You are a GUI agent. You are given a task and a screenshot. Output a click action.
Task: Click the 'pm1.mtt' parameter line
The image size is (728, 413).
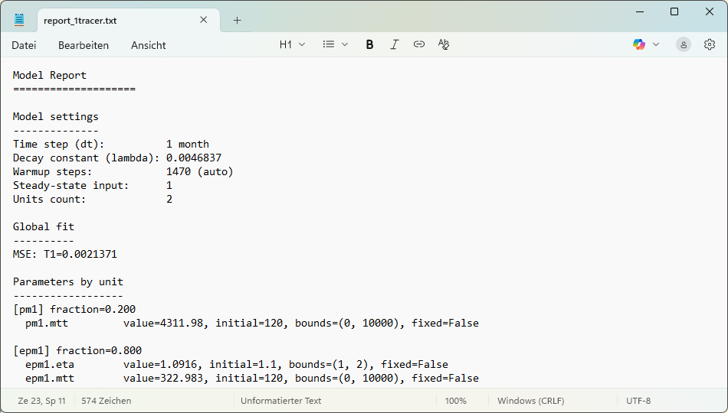(x=252, y=323)
